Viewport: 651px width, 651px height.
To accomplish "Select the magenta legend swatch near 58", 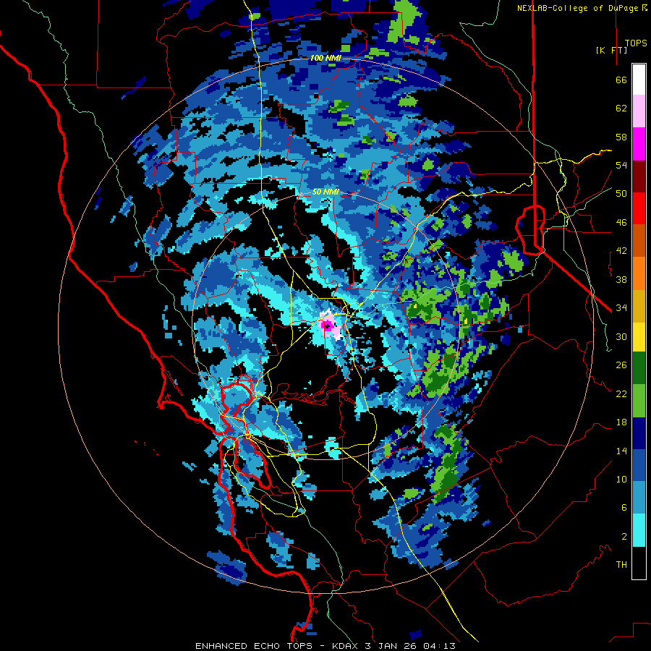I will (639, 144).
